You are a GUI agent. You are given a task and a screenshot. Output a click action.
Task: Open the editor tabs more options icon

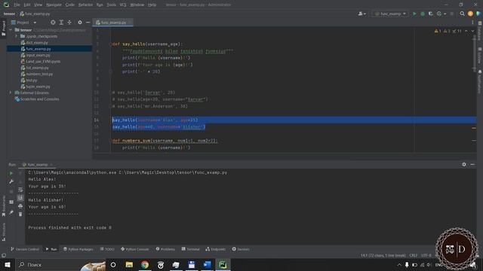click(x=472, y=23)
